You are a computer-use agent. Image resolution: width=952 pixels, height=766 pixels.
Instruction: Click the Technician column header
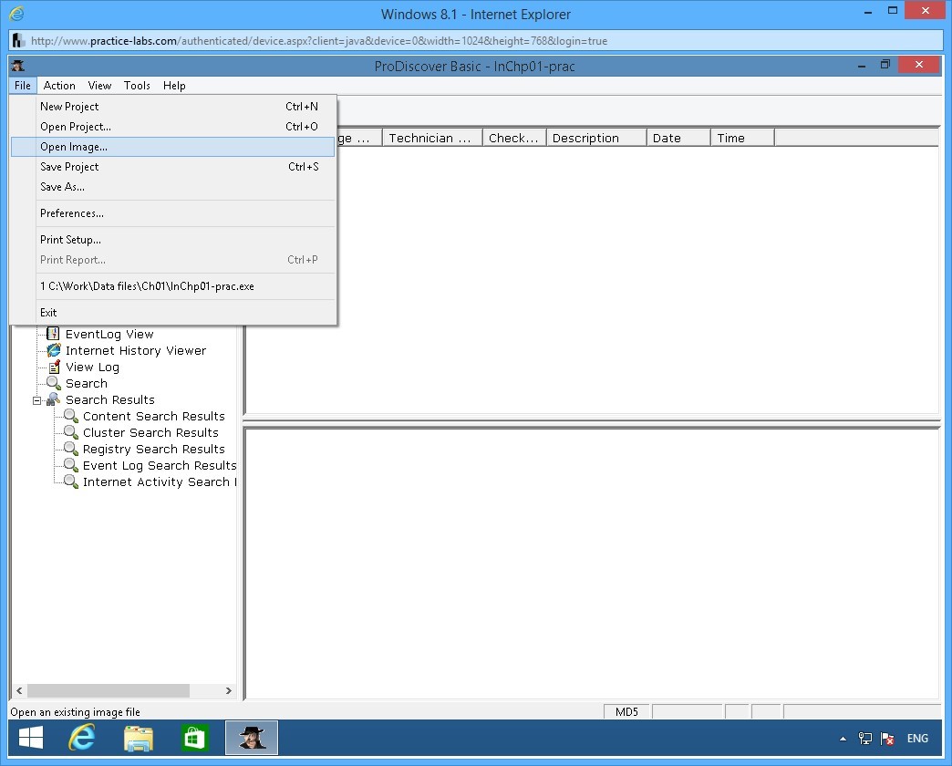(432, 138)
